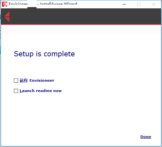The image size is (162, 147).
Task: Minimize the InstallAware Wizard window
Action: click(124, 4)
